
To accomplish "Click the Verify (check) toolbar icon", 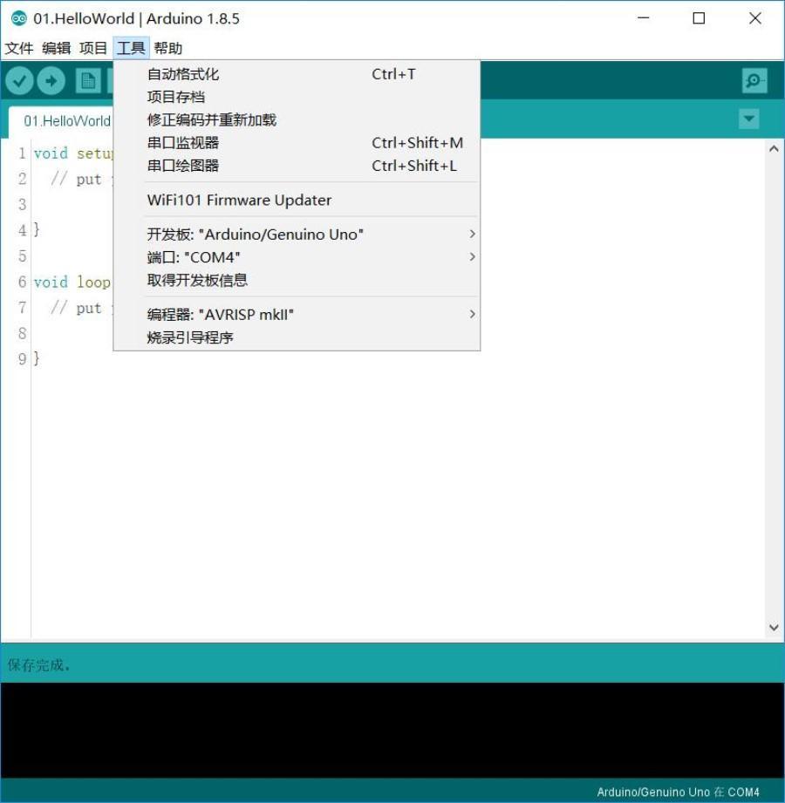I will [x=19, y=80].
